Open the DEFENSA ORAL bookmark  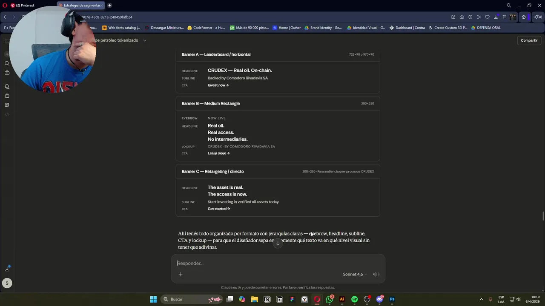[x=486, y=28]
